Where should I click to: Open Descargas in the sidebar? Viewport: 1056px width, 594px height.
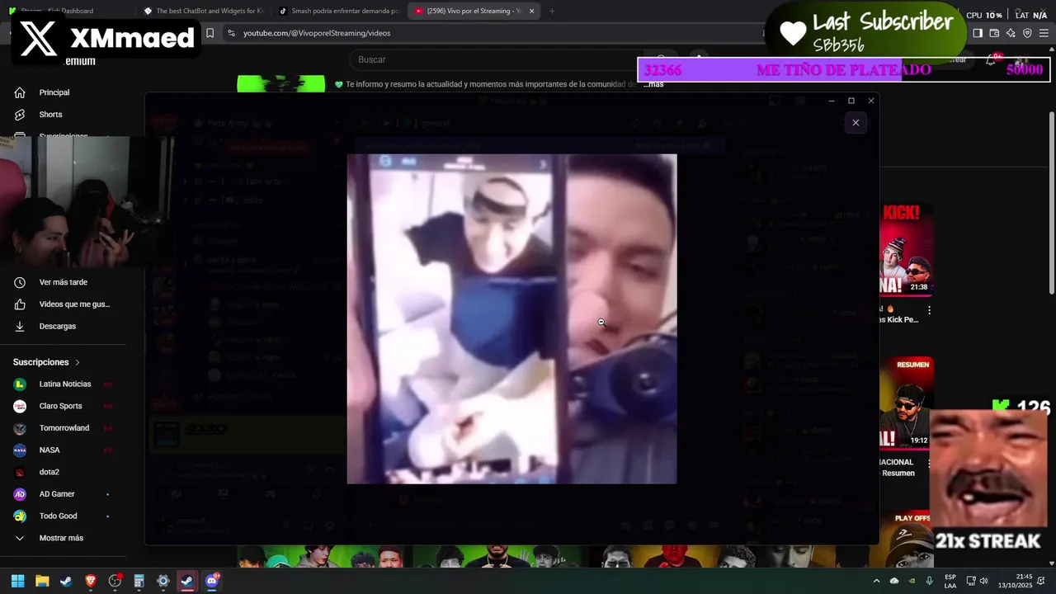click(58, 326)
